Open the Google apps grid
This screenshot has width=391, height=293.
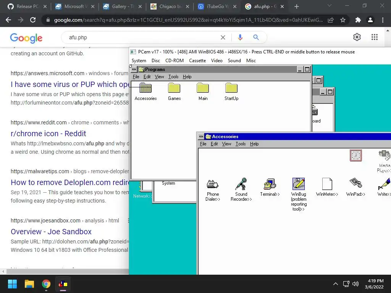(x=374, y=37)
